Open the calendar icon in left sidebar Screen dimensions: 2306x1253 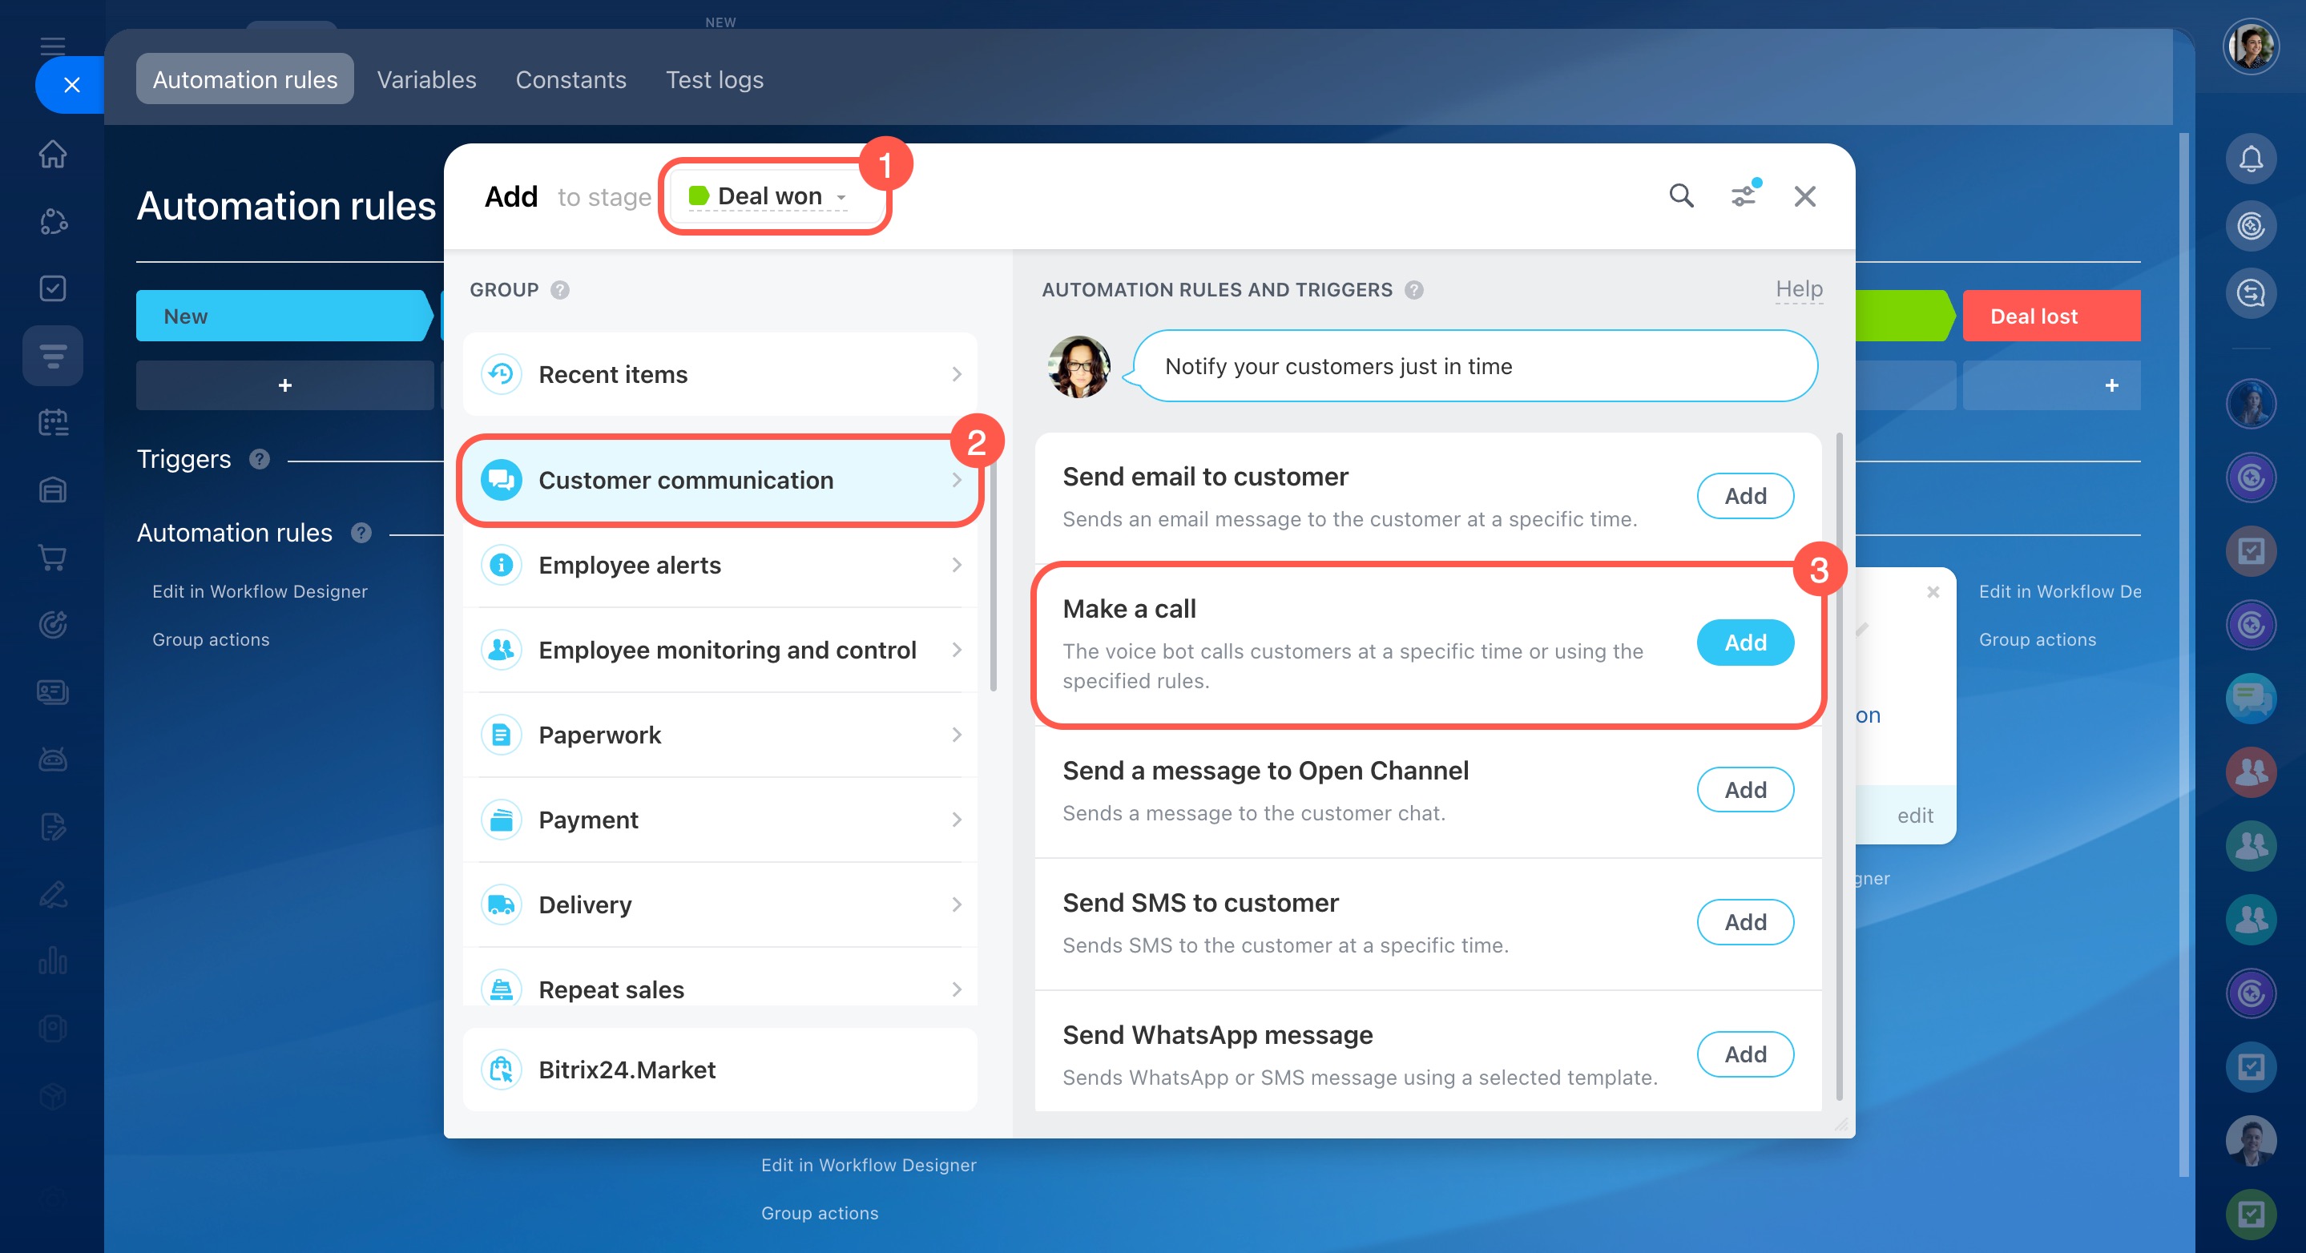click(53, 422)
